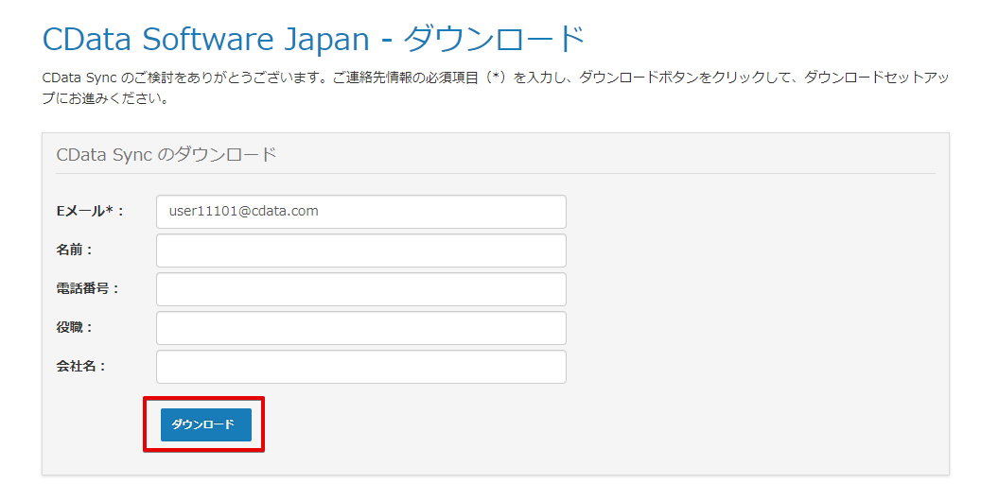Viewport: 981px width, 501px height.
Task: Click the 電話番号 label
Action: coord(87,289)
